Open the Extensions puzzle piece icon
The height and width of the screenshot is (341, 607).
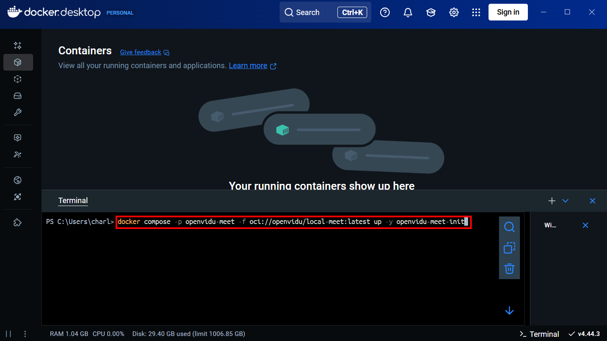[18, 223]
